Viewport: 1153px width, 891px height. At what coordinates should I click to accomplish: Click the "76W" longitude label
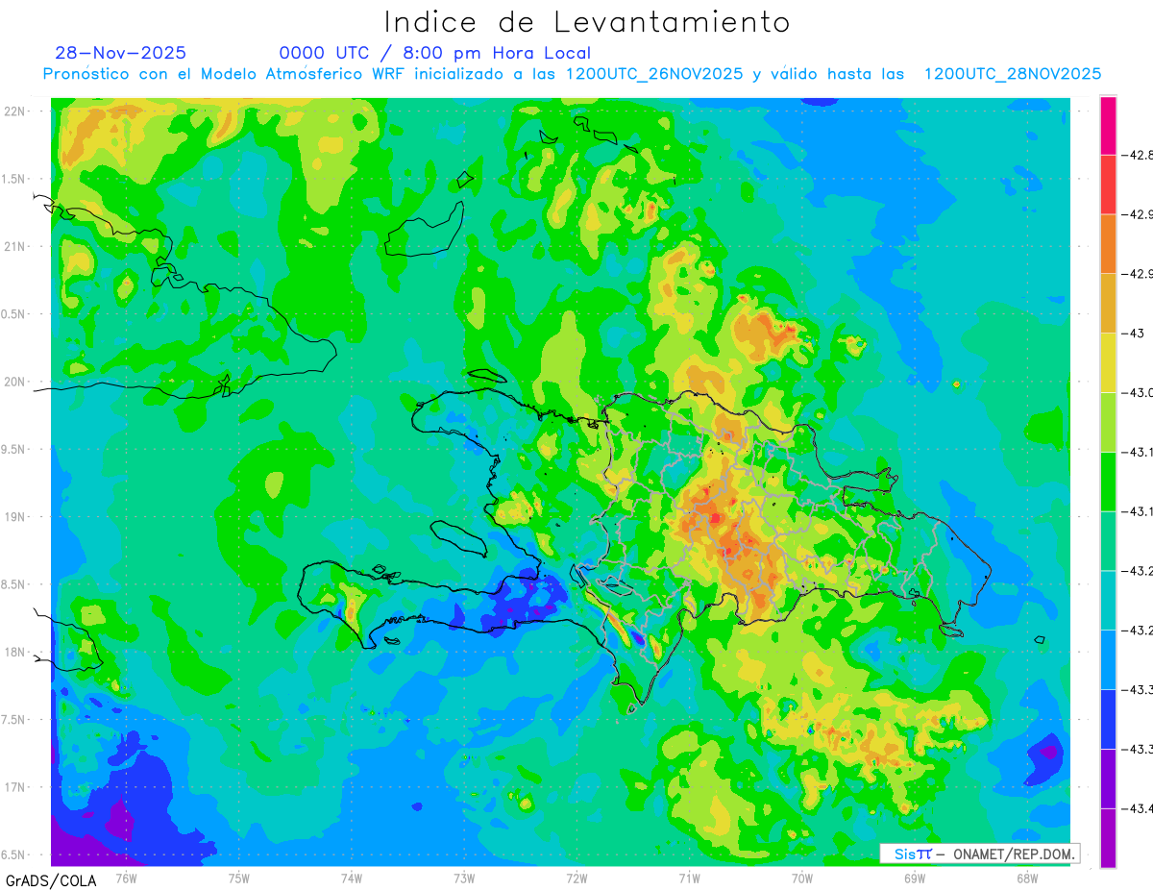point(126,878)
